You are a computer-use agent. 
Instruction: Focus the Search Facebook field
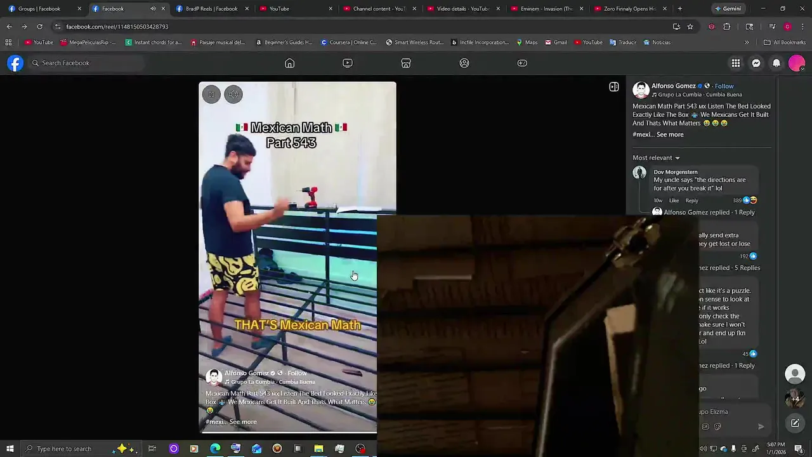[x=86, y=63]
